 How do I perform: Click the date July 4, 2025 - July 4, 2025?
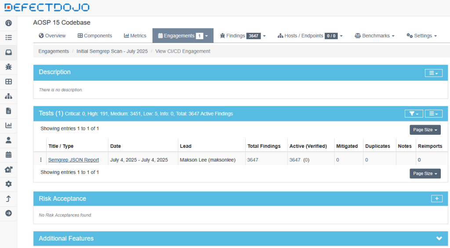(139, 160)
